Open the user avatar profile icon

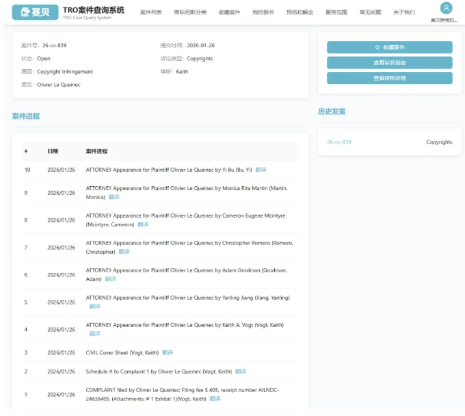pyautogui.click(x=446, y=8)
